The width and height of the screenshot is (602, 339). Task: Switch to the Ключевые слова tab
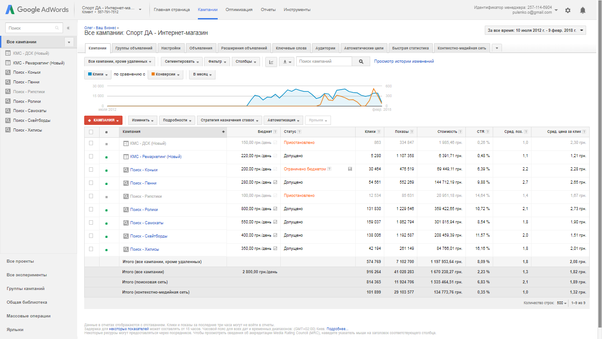click(291, 48)
